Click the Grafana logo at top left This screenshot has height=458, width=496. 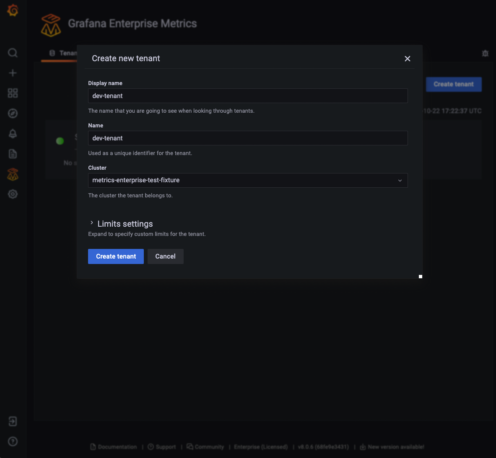coord(13,10)
